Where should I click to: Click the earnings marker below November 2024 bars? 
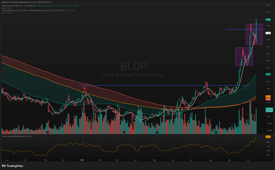(48, 132)
